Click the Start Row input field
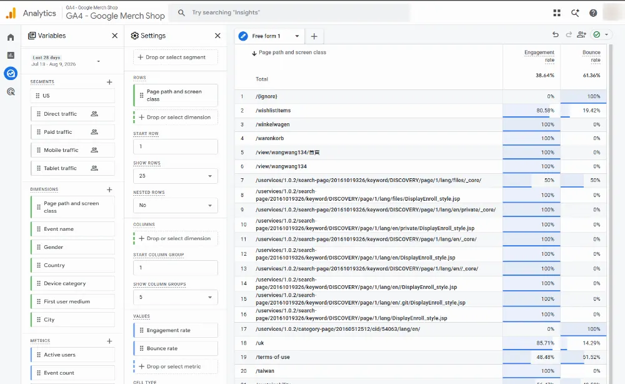 coord(176,146)
